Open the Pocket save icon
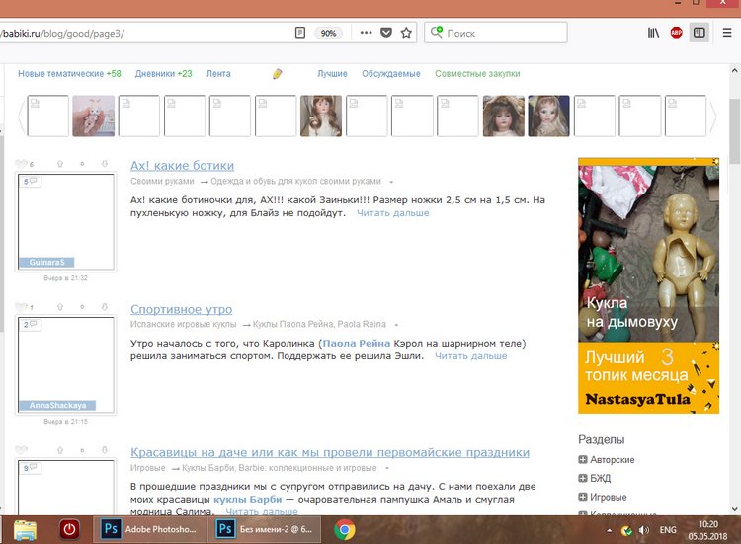 [x=386, y=33]
